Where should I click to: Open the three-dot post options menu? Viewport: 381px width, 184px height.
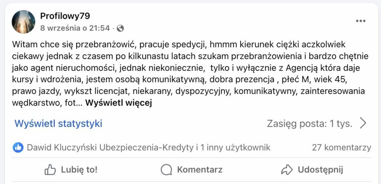point(361,21)
